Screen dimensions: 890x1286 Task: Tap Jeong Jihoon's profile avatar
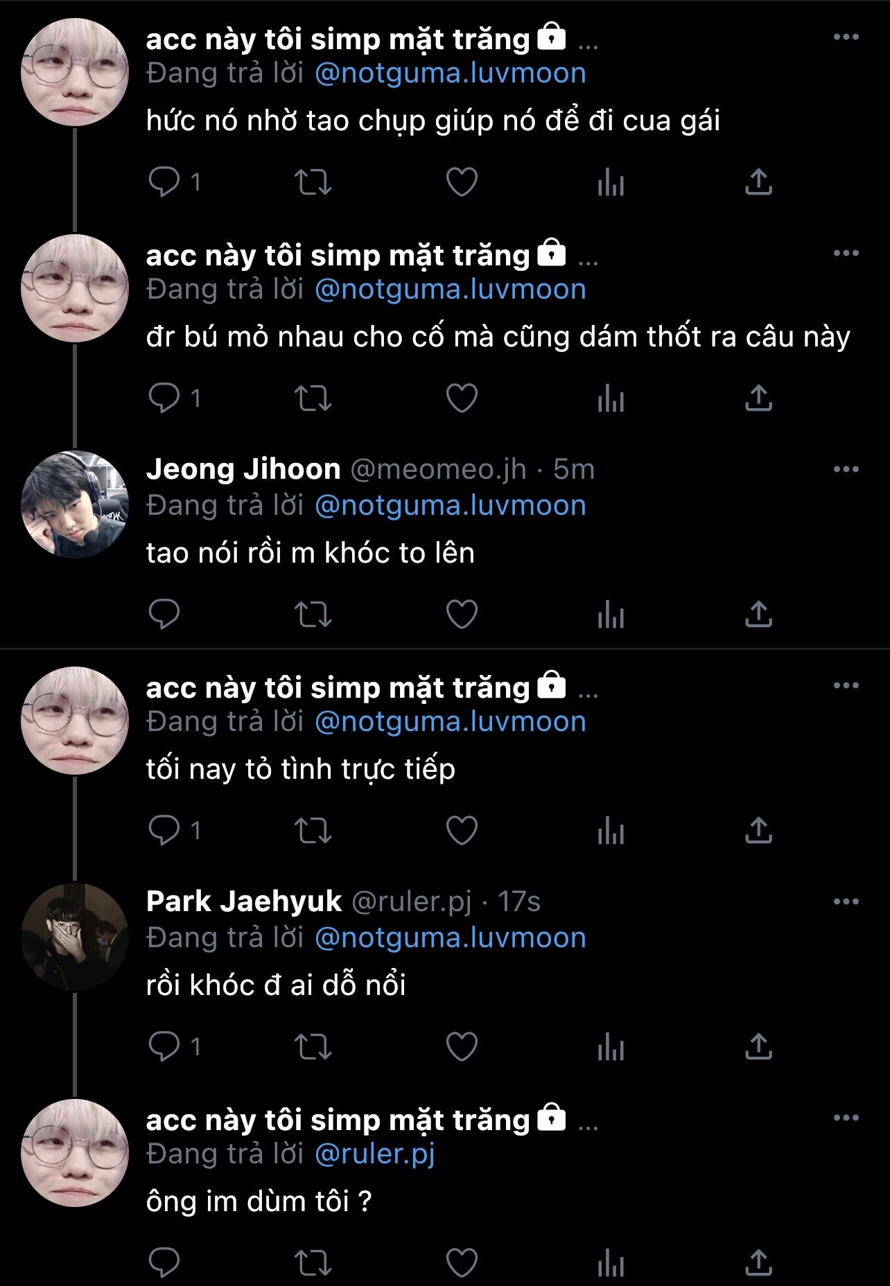pos(75,504)
